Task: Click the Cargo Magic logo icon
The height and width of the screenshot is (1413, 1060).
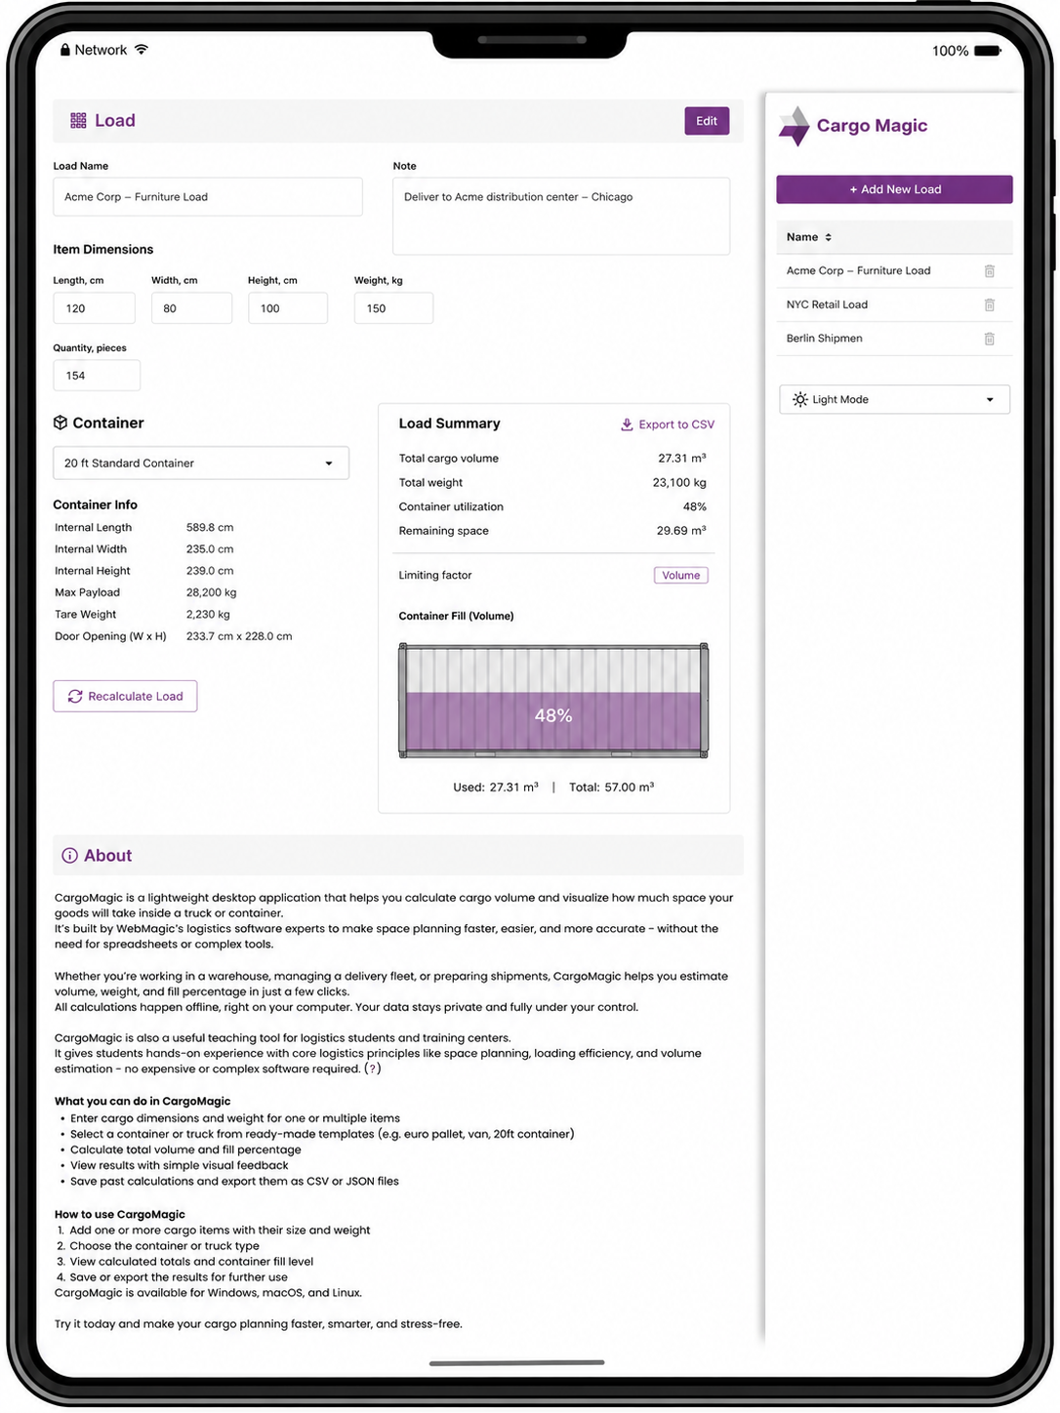Action: pos(795,126)
